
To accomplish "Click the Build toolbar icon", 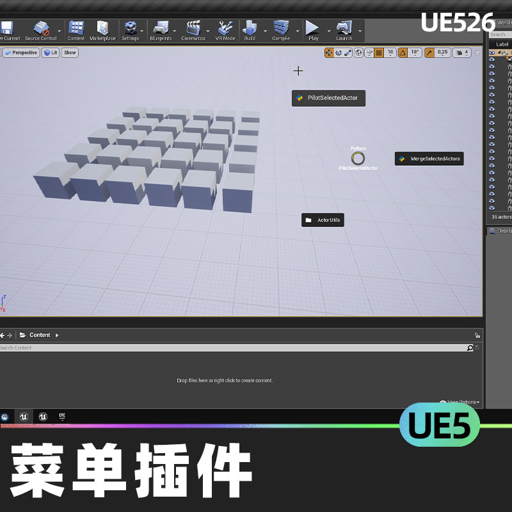I will [250, 28].
